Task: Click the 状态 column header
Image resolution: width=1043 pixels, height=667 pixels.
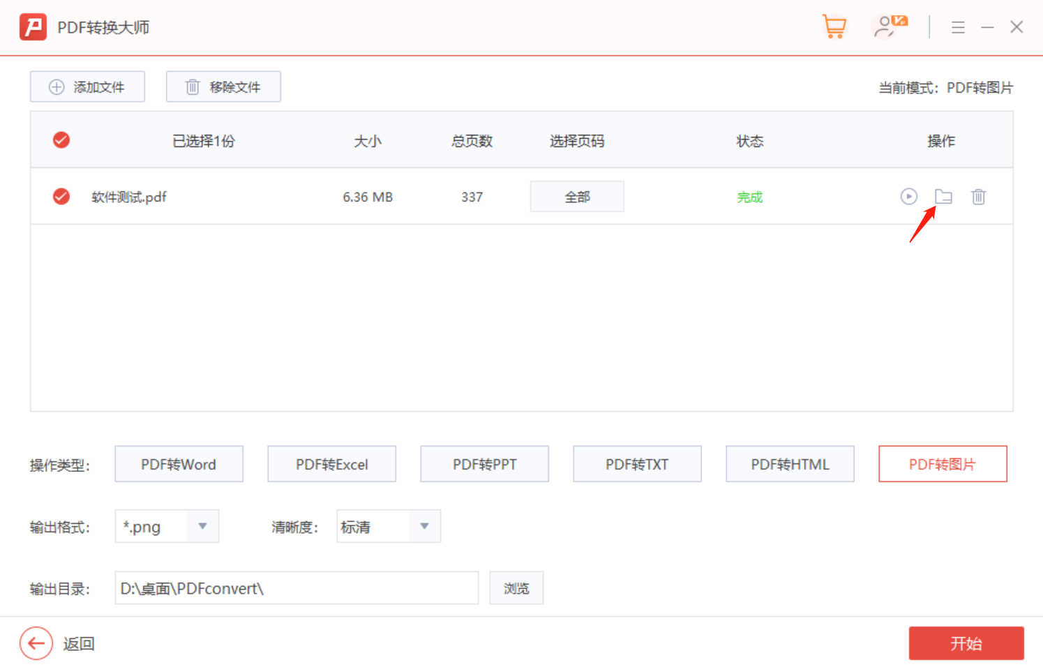Action: click(750, 141)
